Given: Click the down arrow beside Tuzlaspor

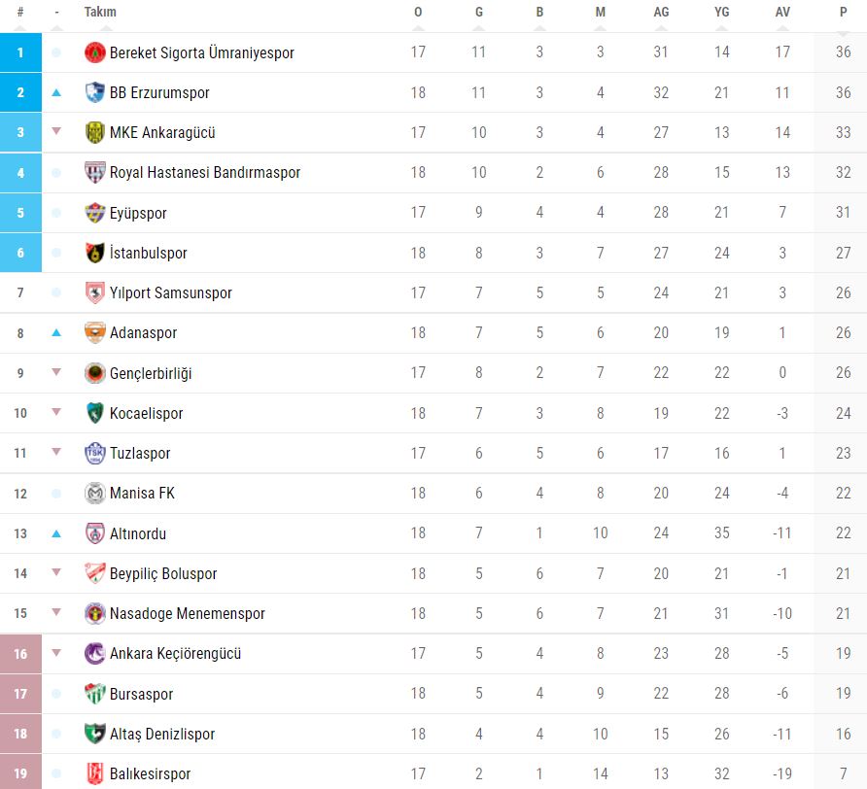Looking at the screenshot, I should (56, 452).
